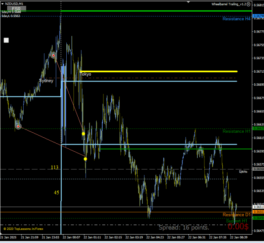Select the Resistance D1 label

point(237,215)
